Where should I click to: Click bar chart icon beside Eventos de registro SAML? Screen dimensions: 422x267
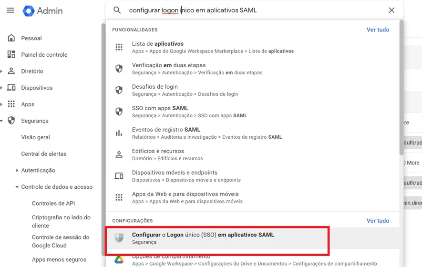tap(119, 133)
